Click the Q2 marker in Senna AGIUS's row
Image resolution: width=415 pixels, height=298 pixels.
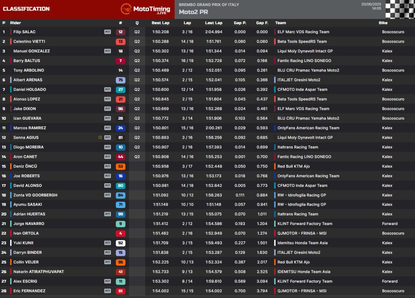tap(137, 137)
